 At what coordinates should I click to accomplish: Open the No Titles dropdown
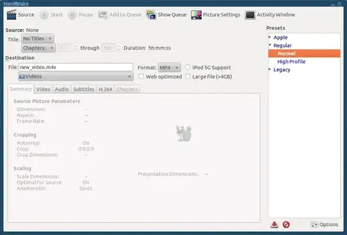pyautogui.click(x=38, y=39)
